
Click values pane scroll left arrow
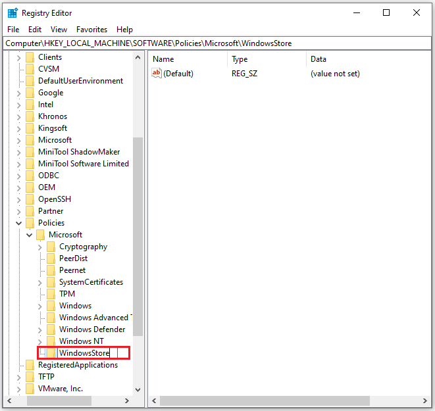154,400
